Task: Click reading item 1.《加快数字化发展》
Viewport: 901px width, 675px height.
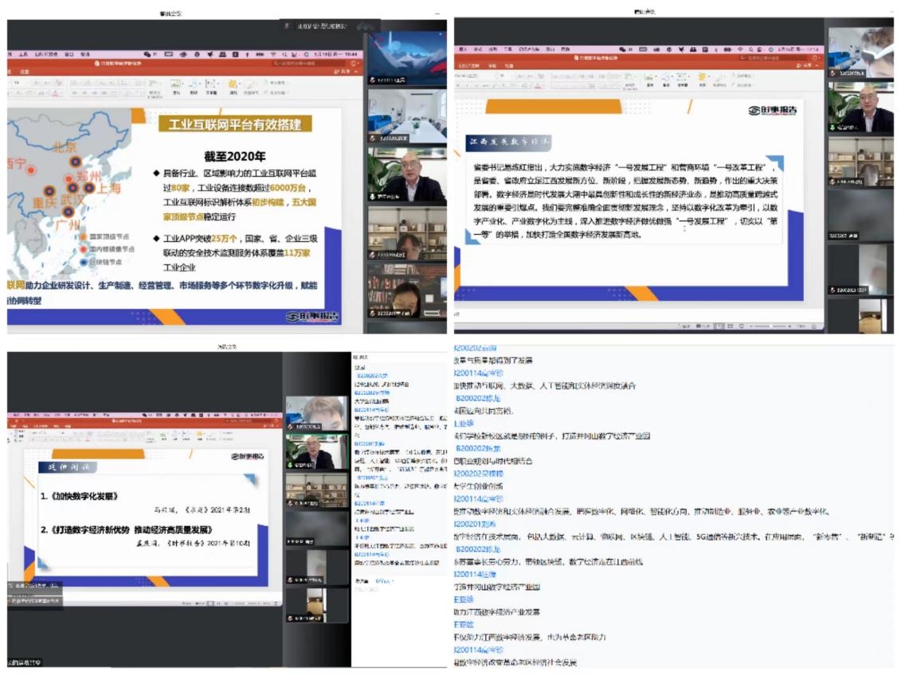Action: (x=79, y=496)
